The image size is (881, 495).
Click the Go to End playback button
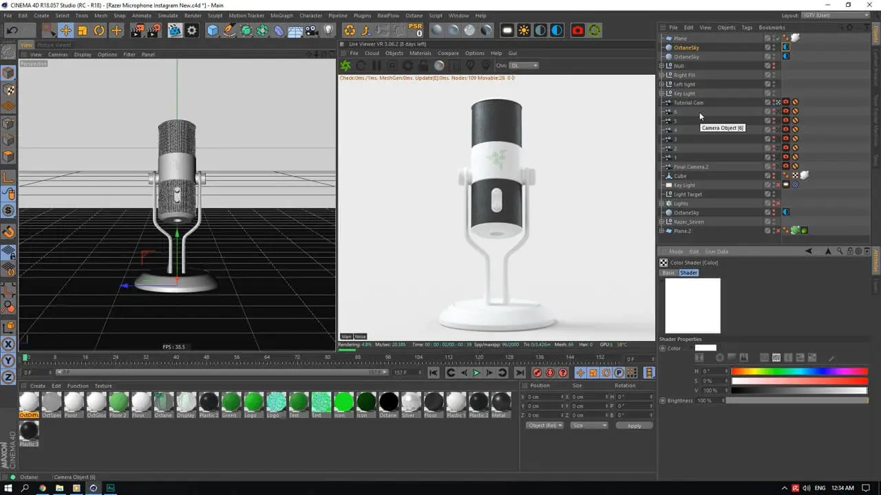click(520, 373)
